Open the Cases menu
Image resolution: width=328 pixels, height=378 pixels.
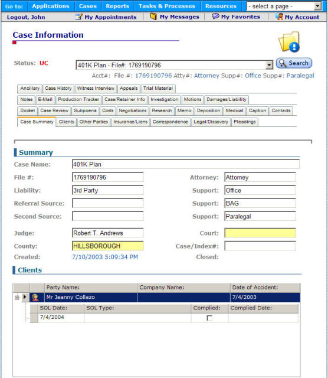coord(88,6)
